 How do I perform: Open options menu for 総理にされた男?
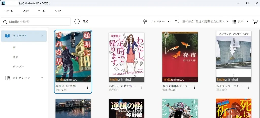pyautogui.click(x=88, y=87)
